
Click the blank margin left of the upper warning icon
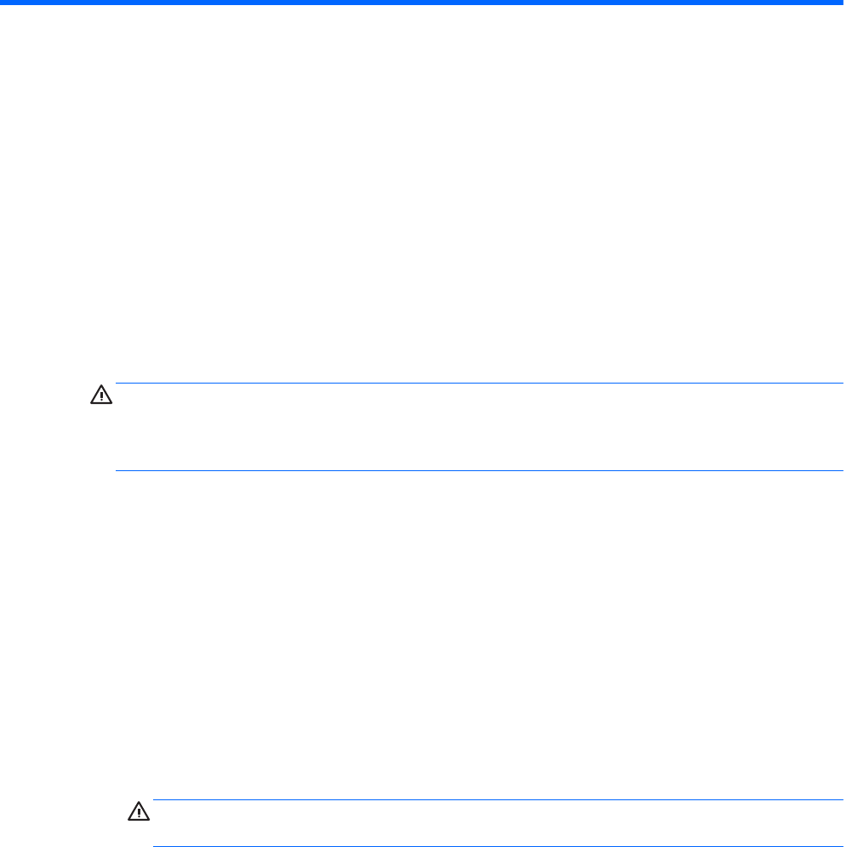pyautogui.click(x=43, y=395)
